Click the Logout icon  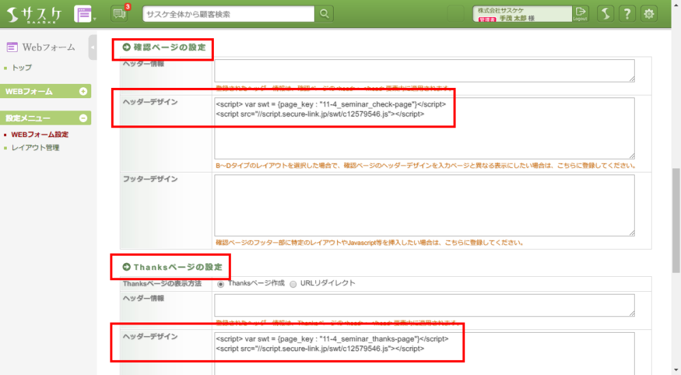pyautogui.click(x=580, y=14)
